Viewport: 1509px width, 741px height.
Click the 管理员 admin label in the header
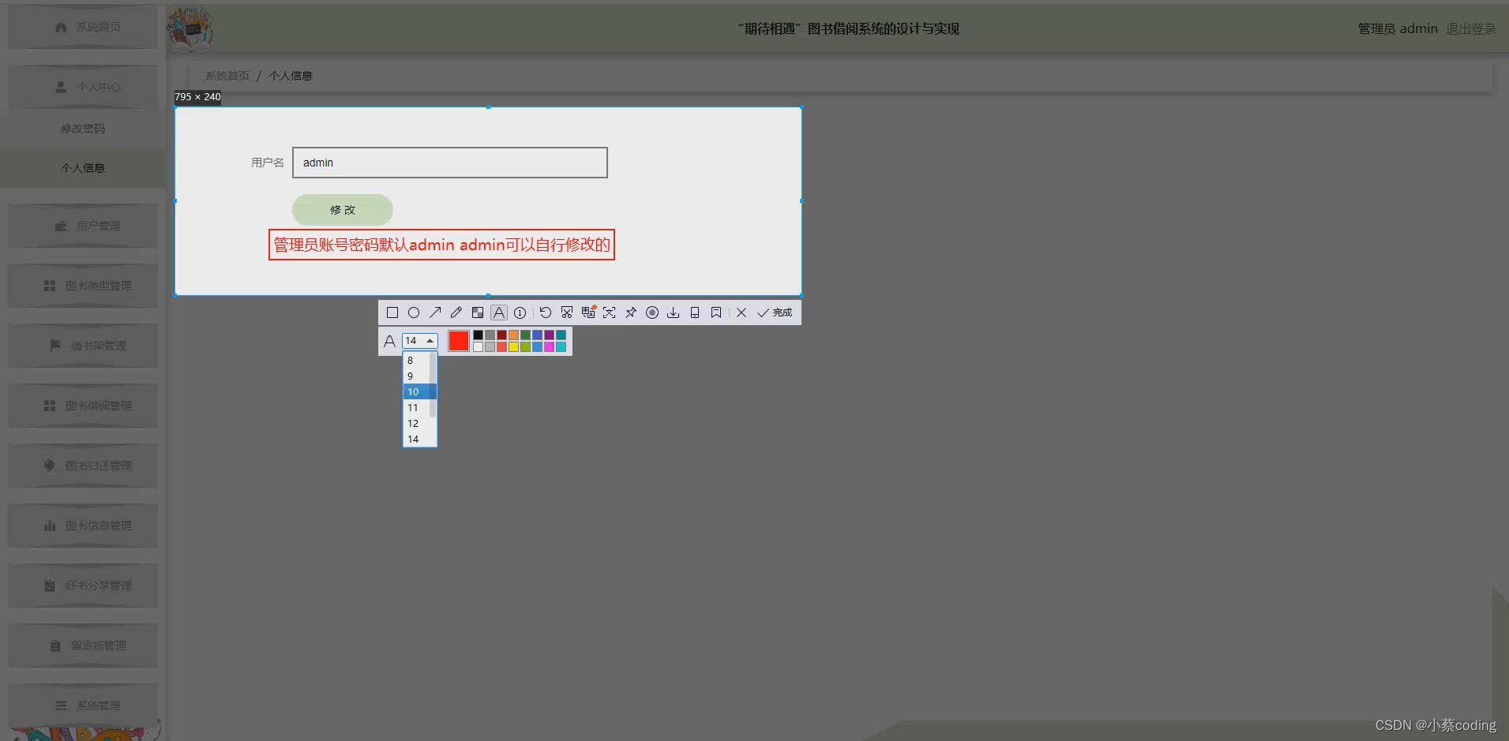[1398, 28]
